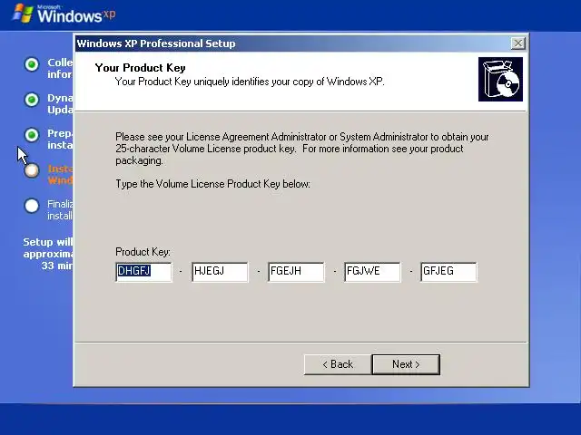Click the Windows XP logo flag

click(23, 14)
